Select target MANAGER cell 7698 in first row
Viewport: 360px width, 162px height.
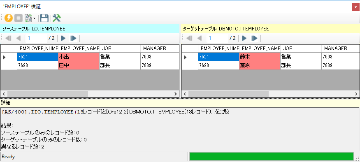coord(341,57)
